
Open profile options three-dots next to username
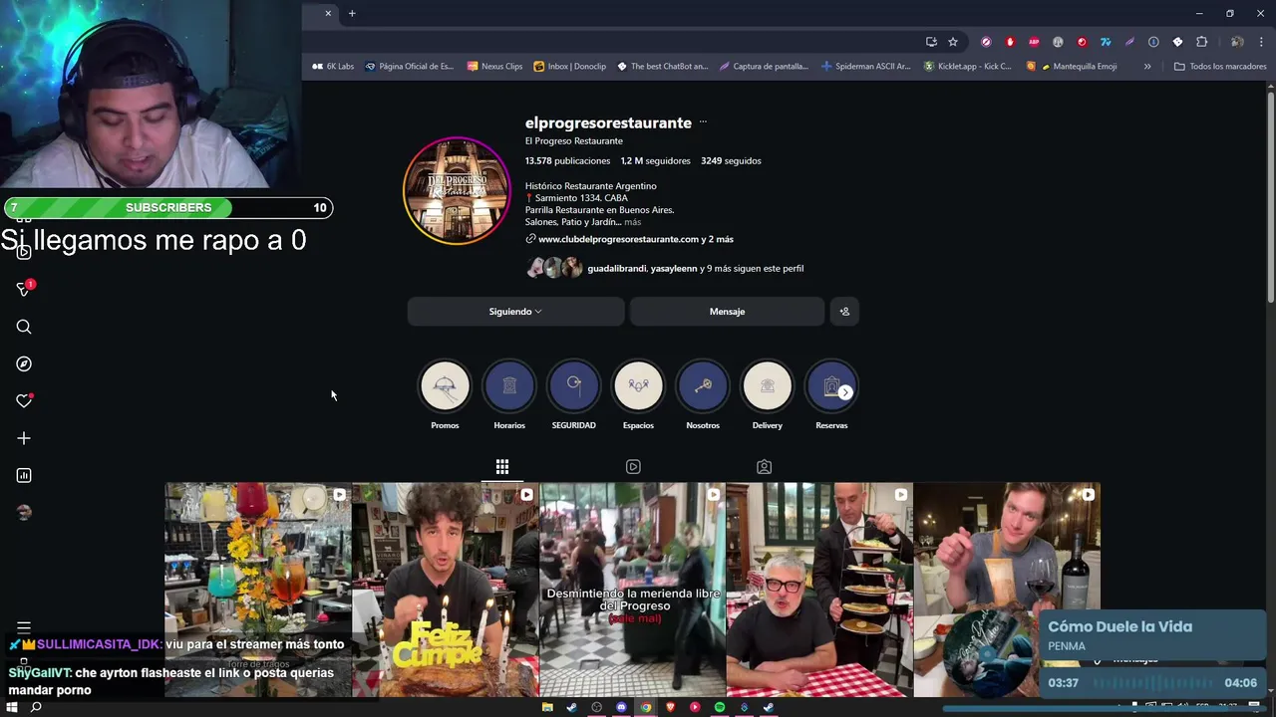(703, 122)
